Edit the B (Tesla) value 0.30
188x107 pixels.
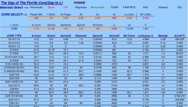66,18
